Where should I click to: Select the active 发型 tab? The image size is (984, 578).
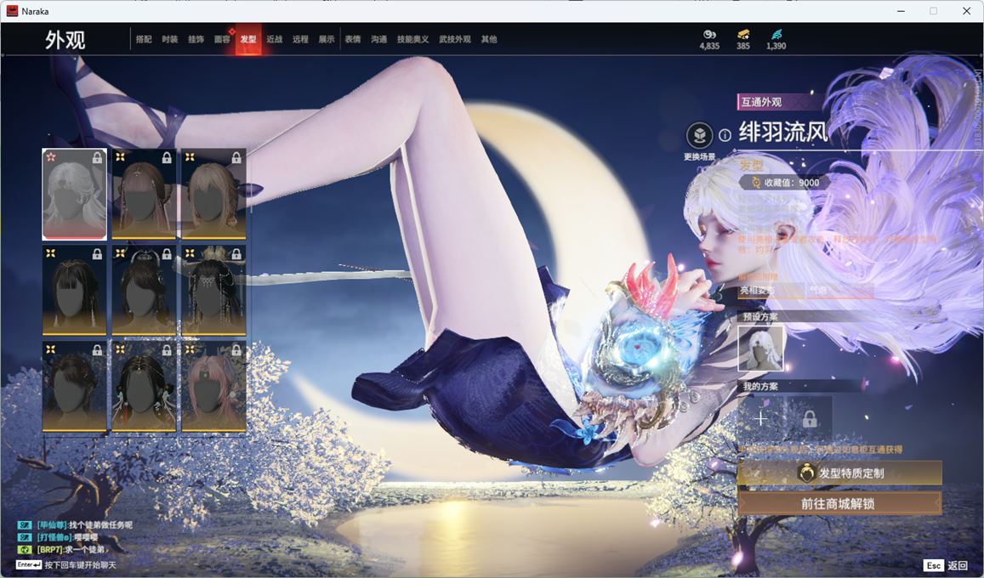click(248, 39)
